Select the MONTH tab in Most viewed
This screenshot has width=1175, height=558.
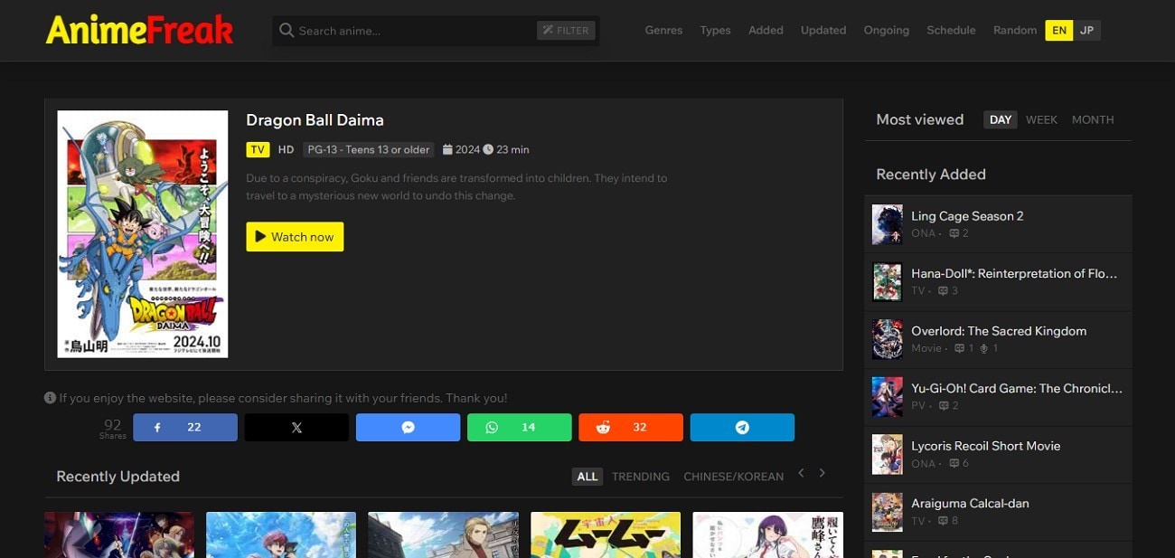tap(1093, 119)
